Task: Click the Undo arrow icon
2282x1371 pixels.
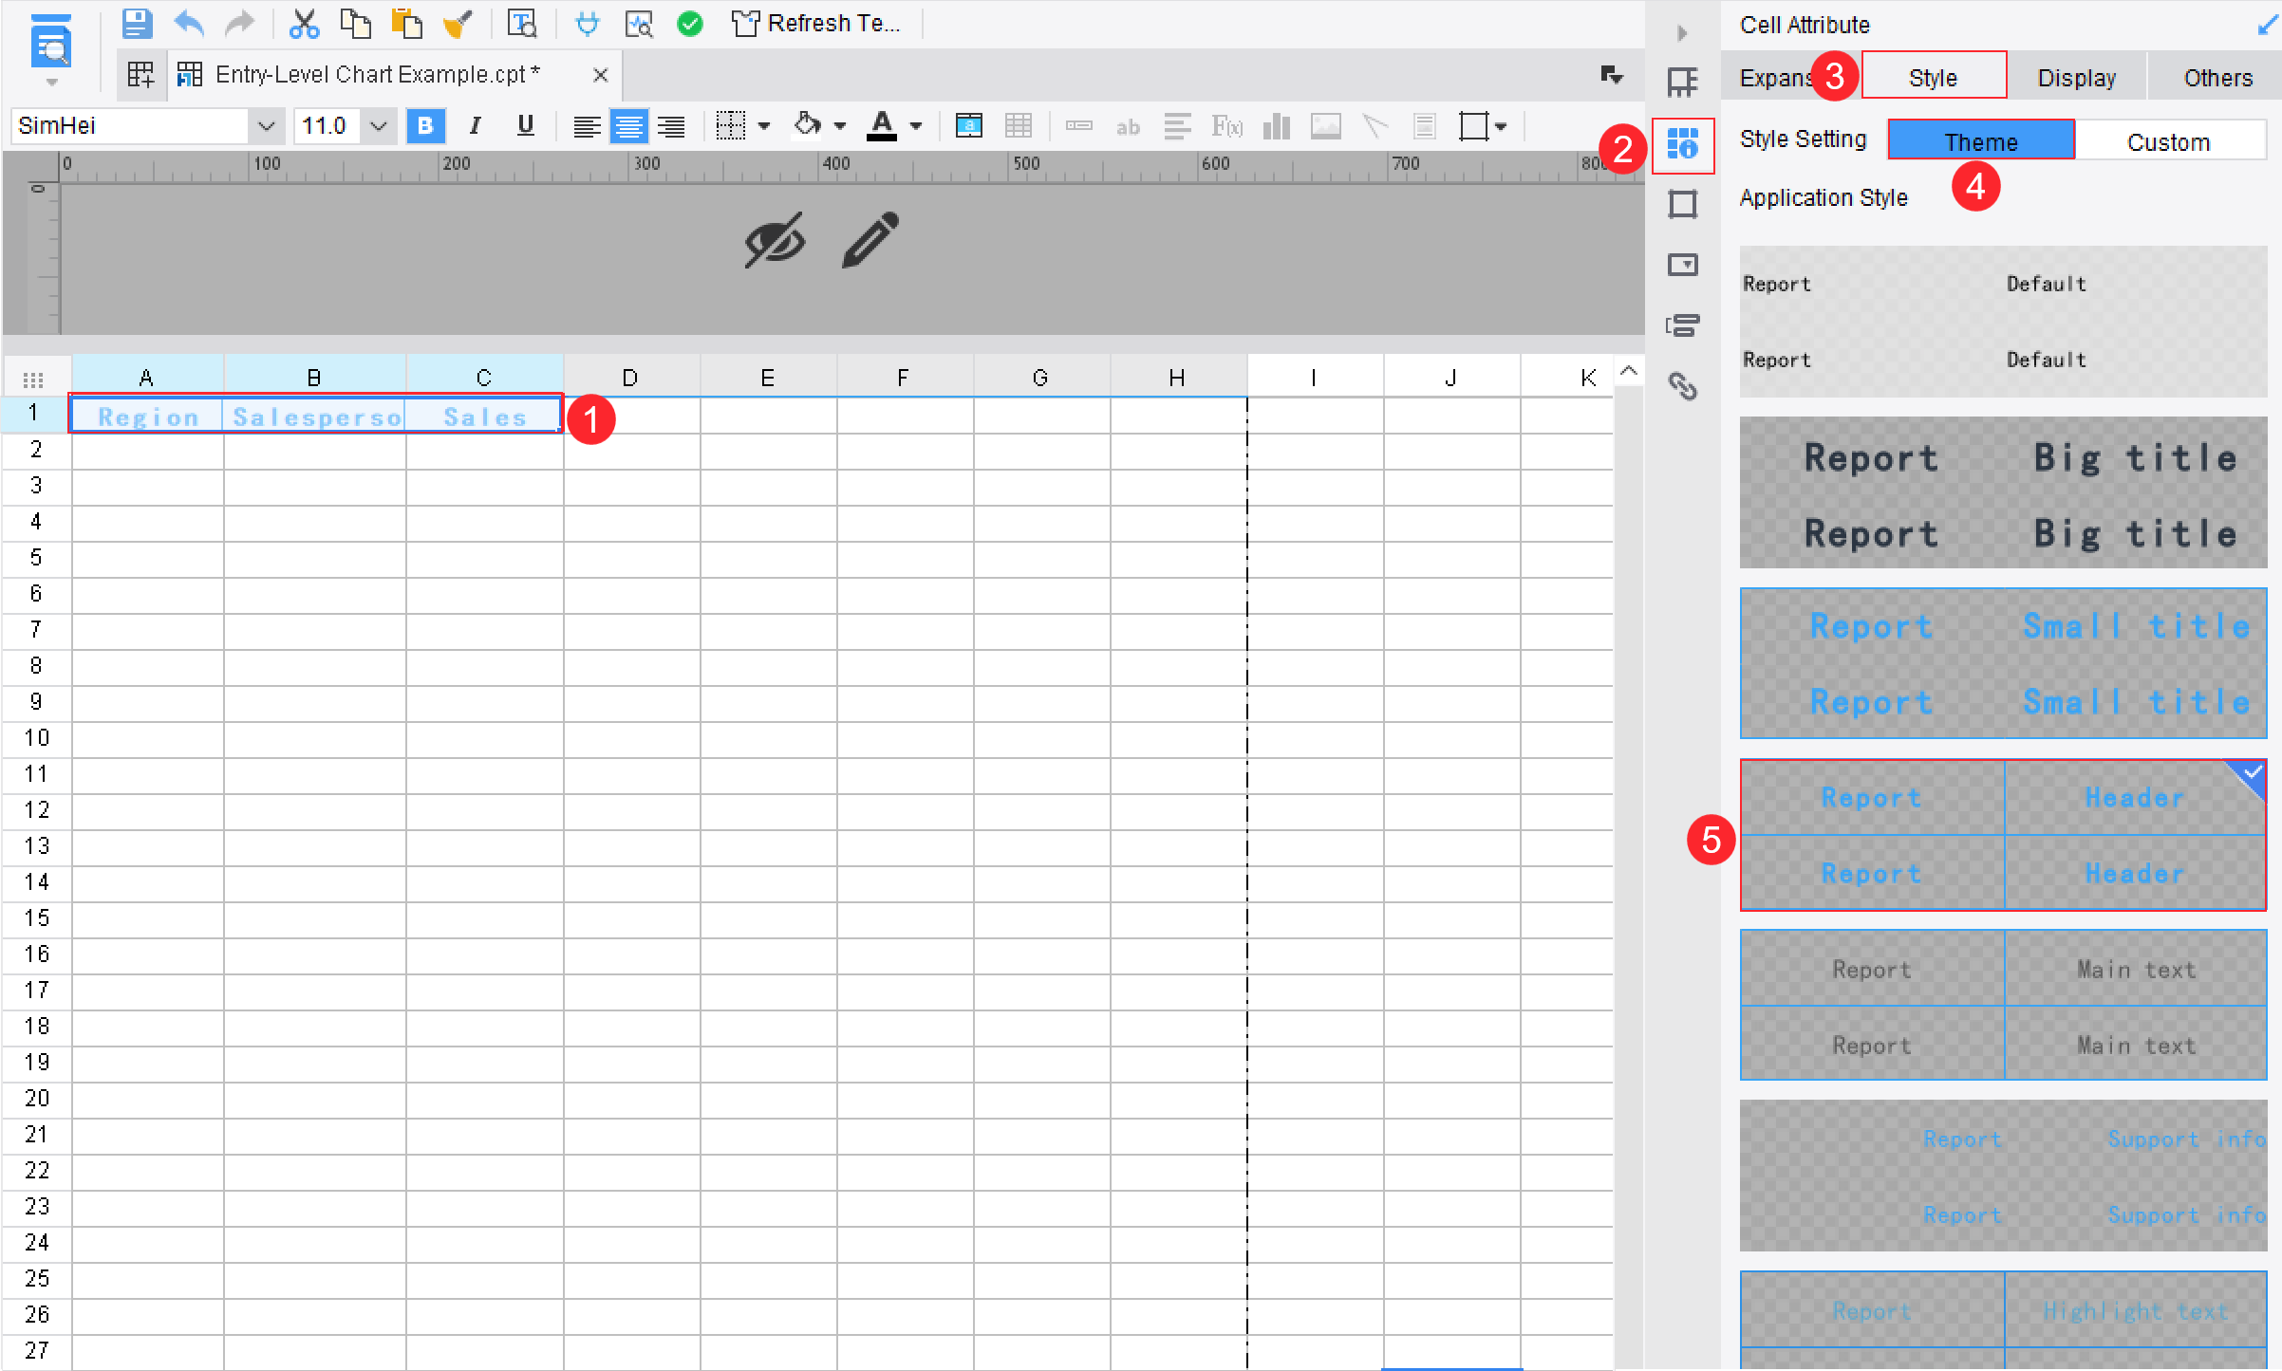Action: pyautogui.click(x=189, y=24)
